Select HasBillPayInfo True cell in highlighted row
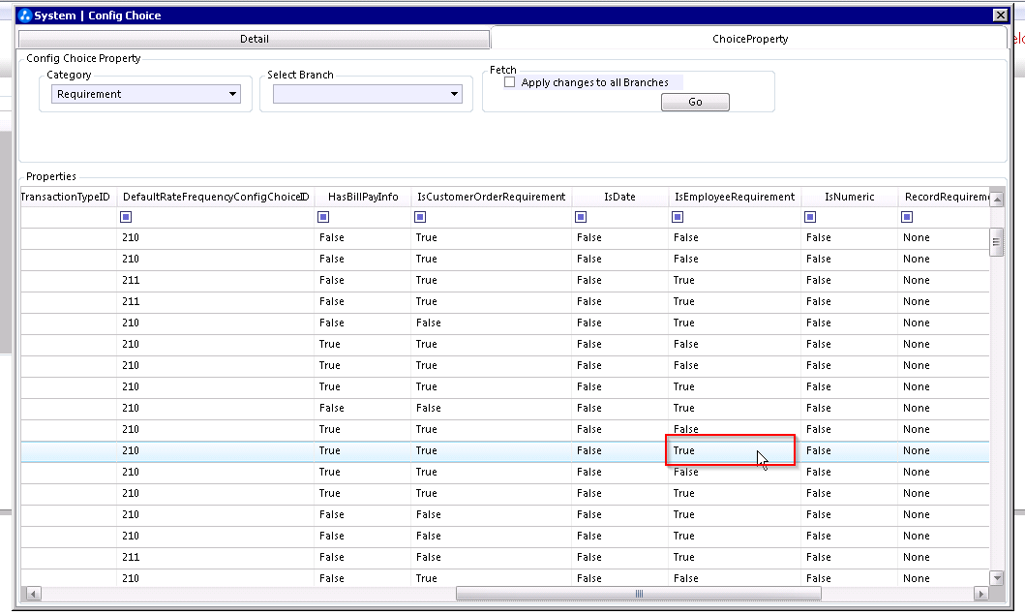1025x615 pixels. (363, 450)
